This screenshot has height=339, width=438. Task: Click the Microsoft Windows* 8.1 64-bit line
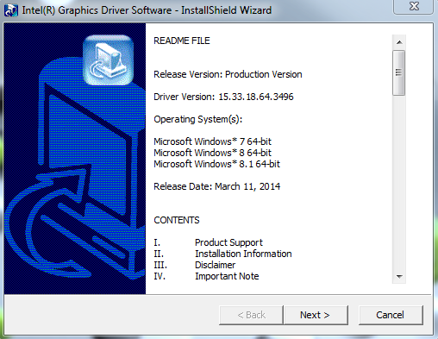(x=216, y=164)
